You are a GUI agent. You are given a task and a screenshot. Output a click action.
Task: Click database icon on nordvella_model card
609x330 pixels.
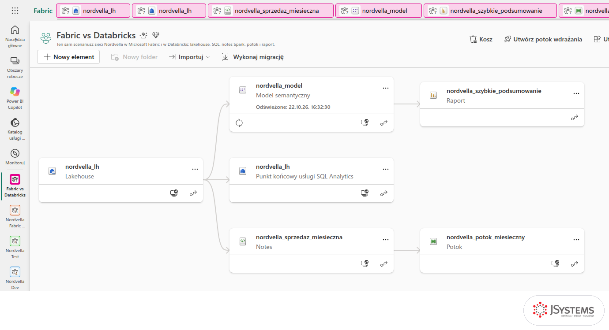365,123
